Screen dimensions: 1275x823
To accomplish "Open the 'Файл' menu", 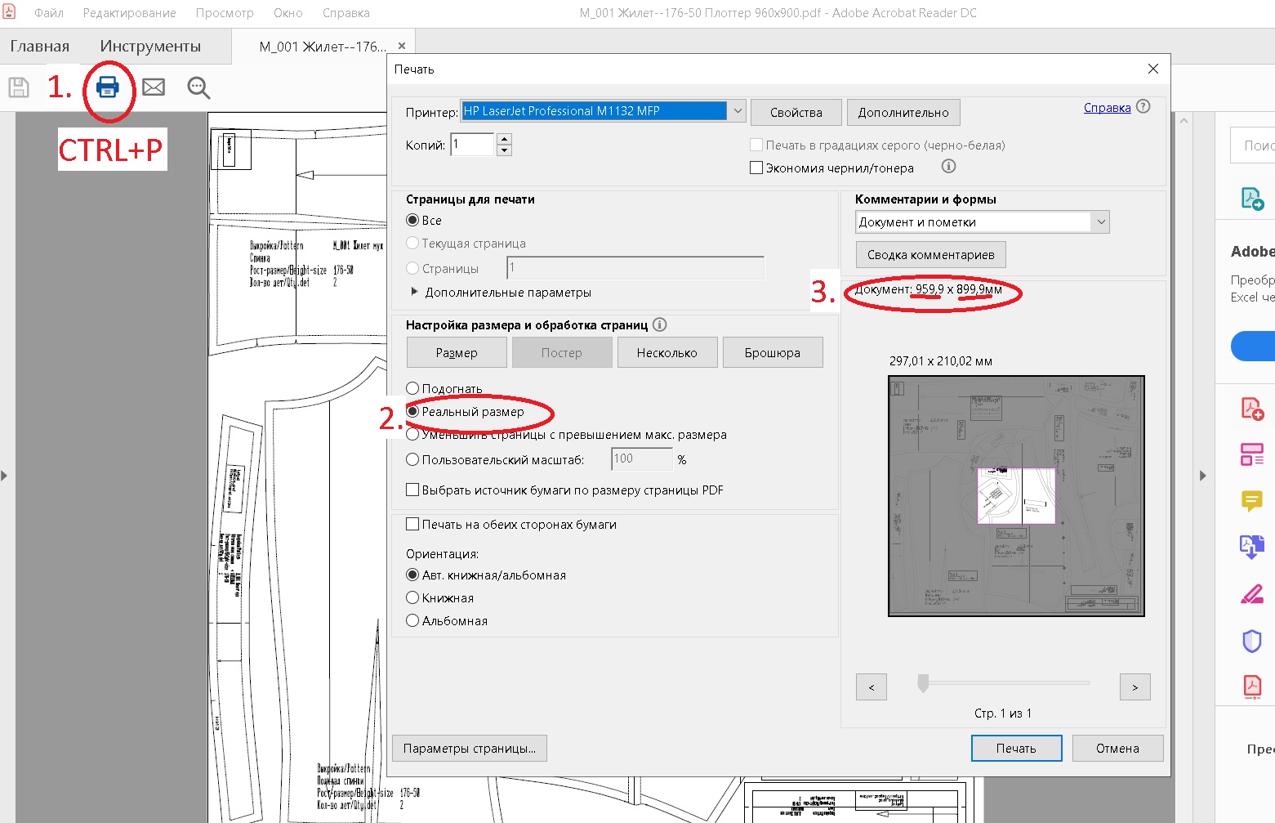I will (49, 13).
